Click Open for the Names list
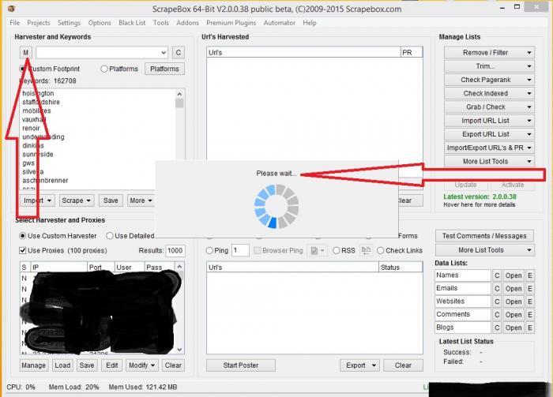 tap(513, 275)
